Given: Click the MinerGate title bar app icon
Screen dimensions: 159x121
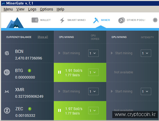Looking at the screenshot, I should [4, 3].
